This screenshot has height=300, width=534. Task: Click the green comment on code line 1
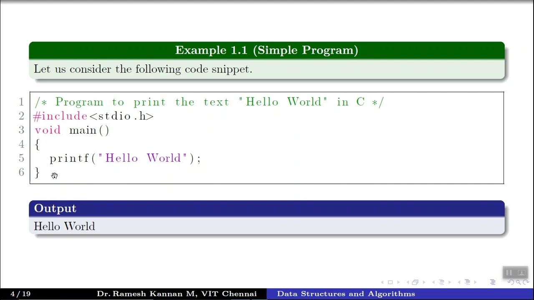point(209,102)
